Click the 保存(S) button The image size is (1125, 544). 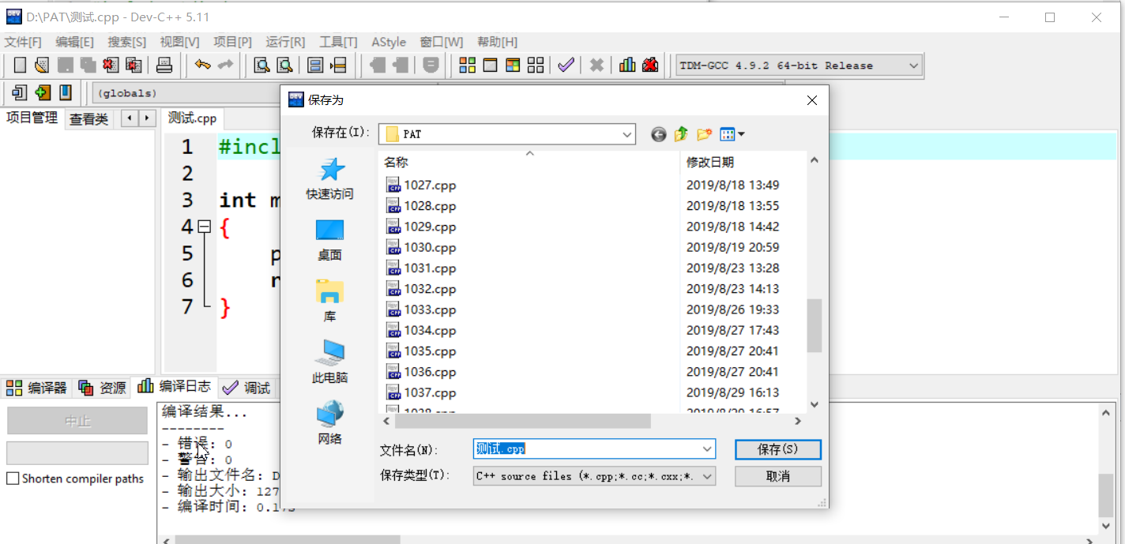pos(778,449)
